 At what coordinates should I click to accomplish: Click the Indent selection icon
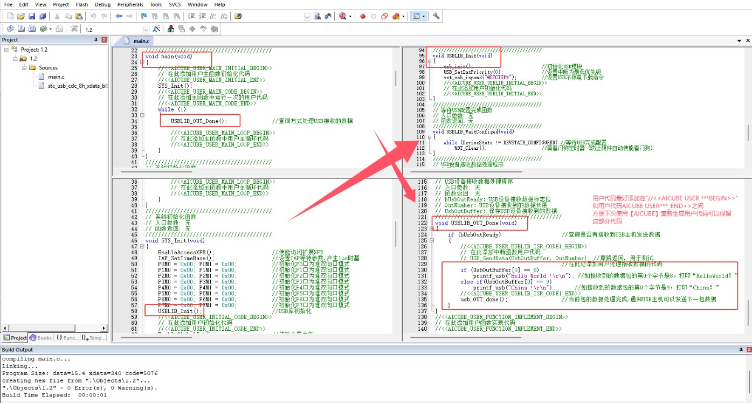tap(192, 16)
